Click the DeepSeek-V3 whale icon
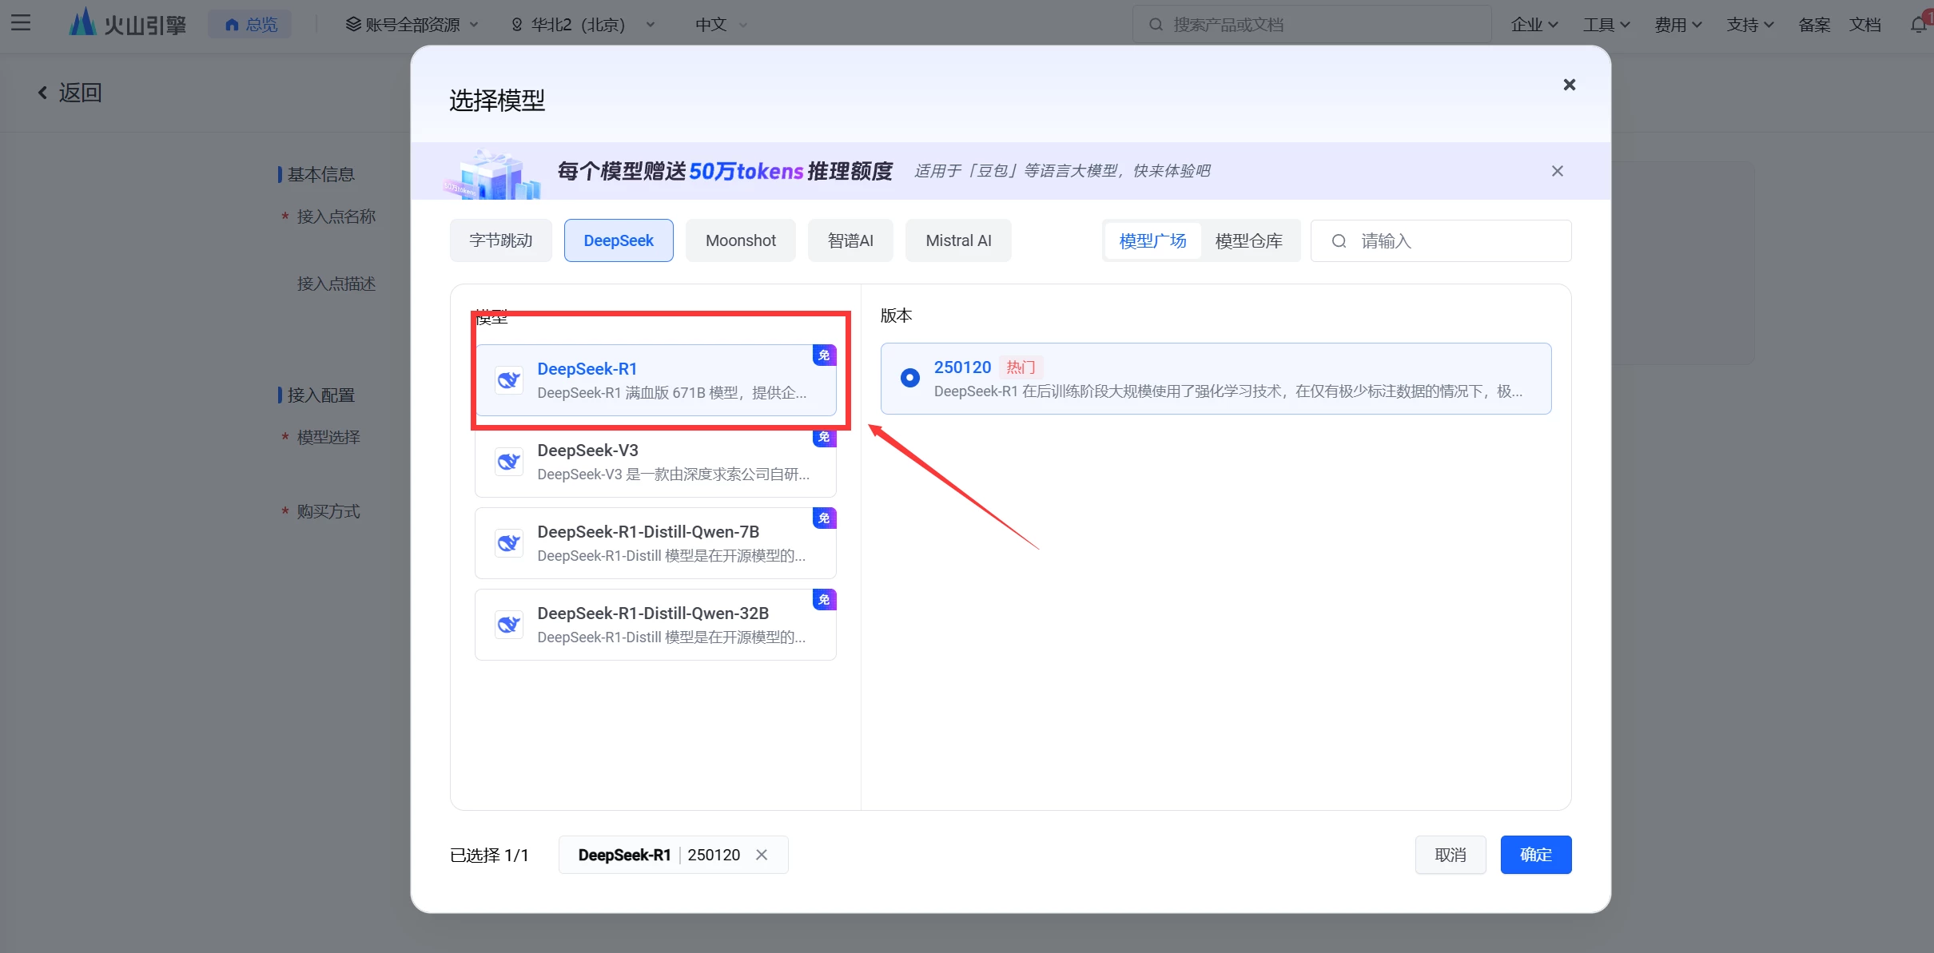Image resolution: width=1934 pixels, height=953 pixels. click(x=508, y=462)
